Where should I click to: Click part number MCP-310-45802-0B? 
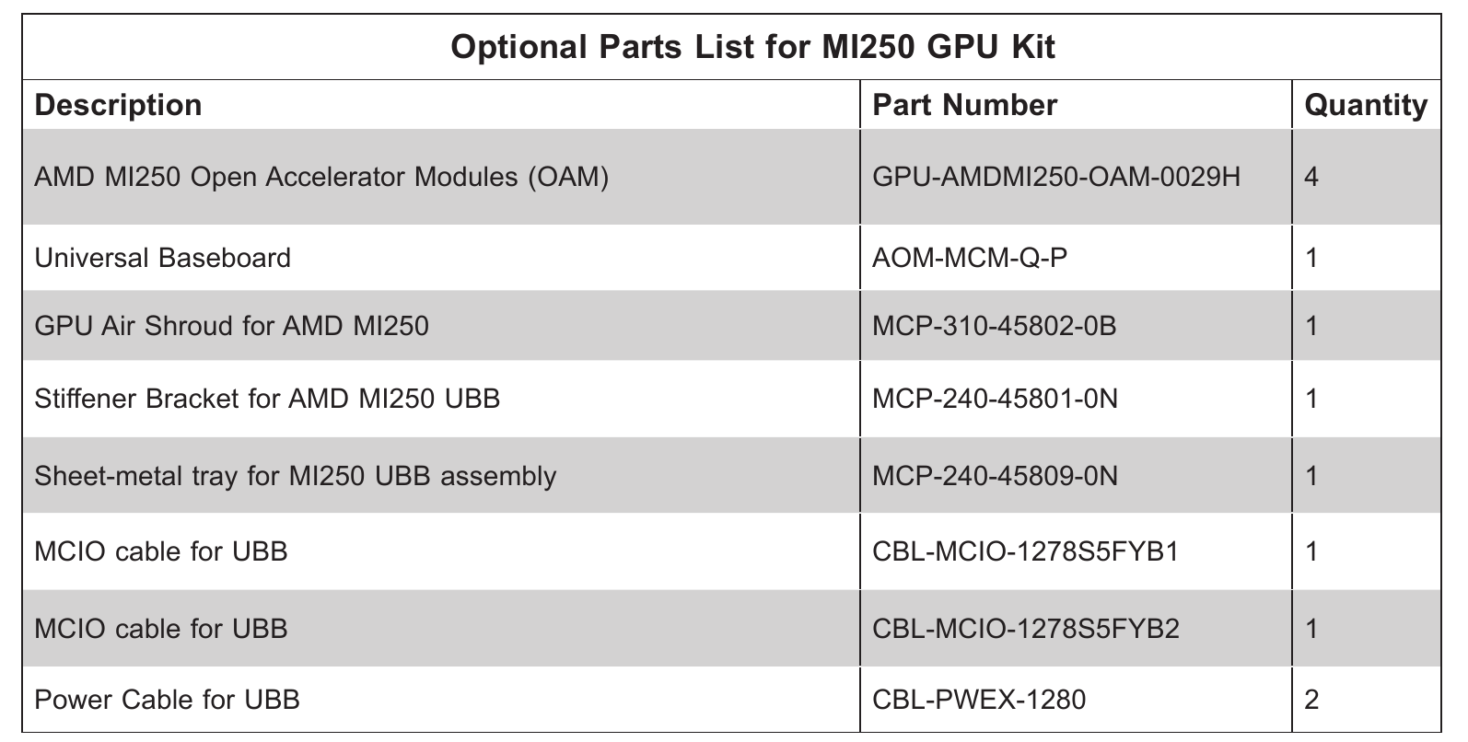[x=994, y=326]
